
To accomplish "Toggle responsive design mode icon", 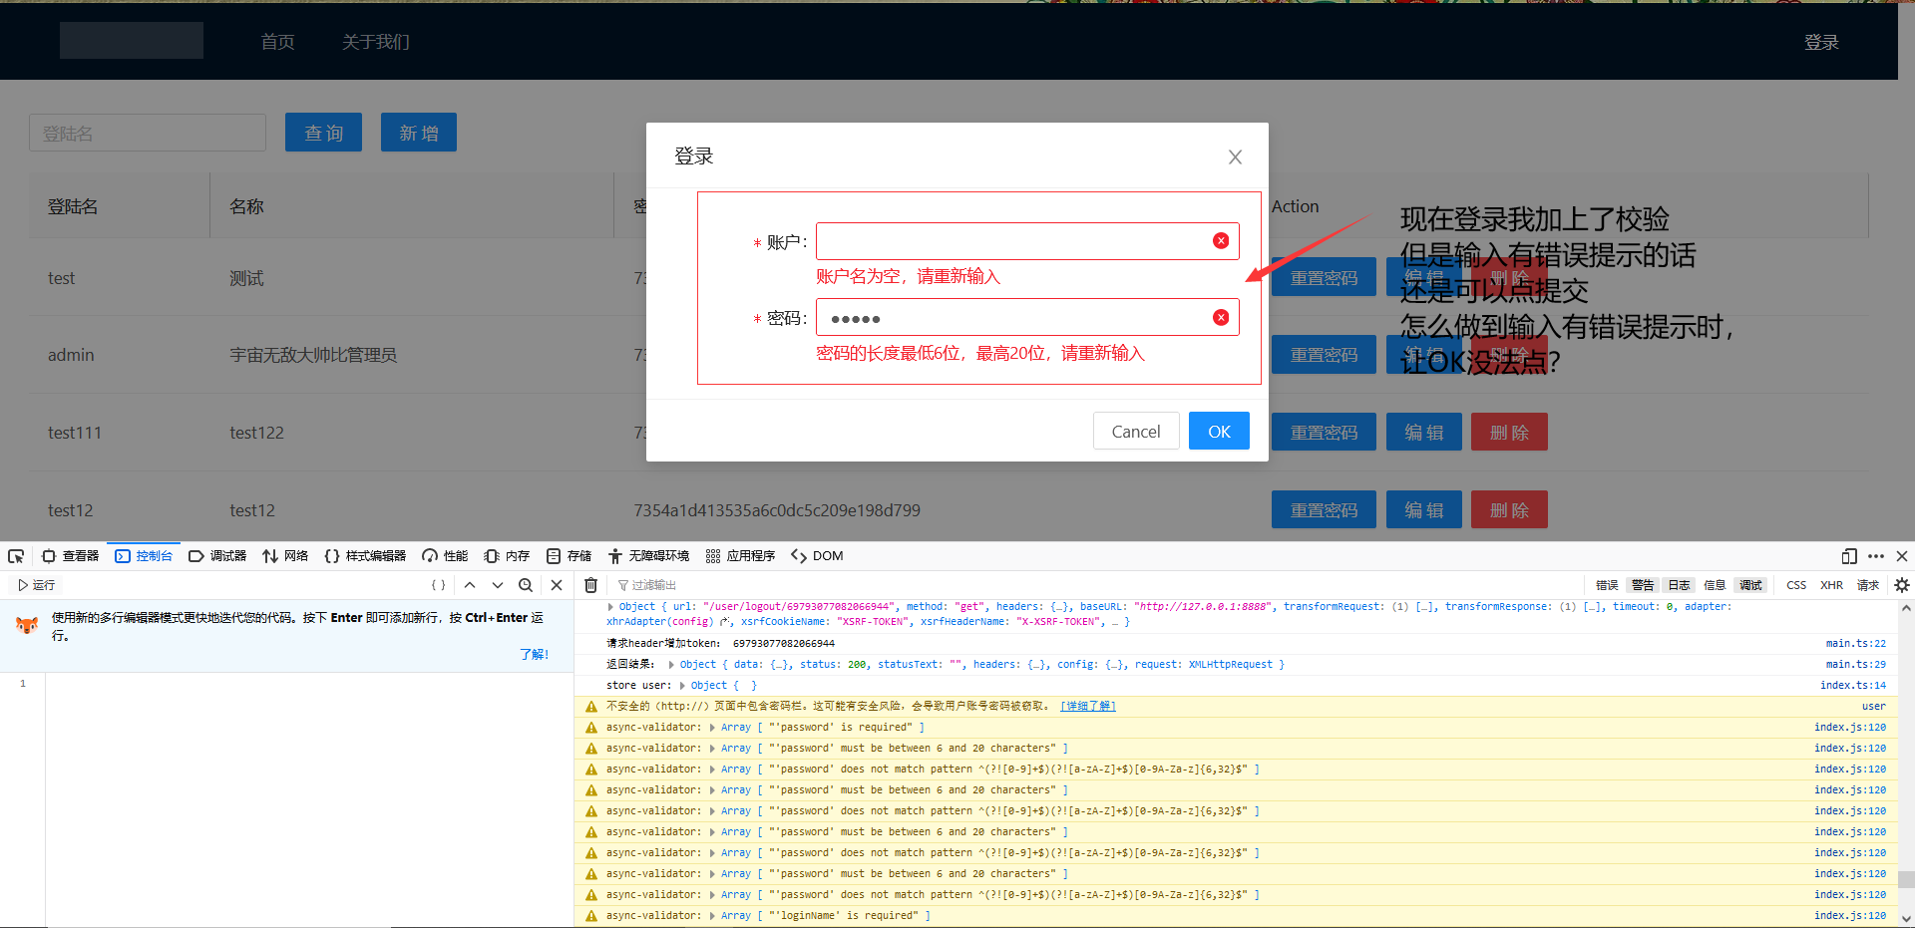I will coord(1849,556).
